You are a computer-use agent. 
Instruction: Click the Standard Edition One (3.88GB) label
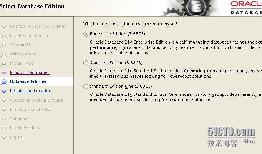pyautogui.click(x=121, y=86)
